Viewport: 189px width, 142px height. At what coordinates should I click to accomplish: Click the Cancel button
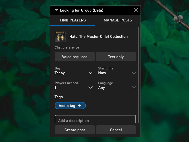116,130
